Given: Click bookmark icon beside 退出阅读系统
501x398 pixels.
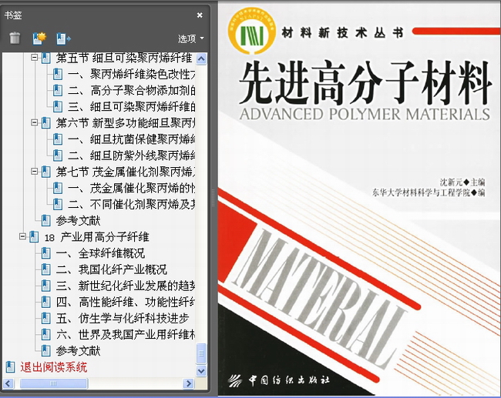Looking at the screenshot, I should (x=11, y=367).
